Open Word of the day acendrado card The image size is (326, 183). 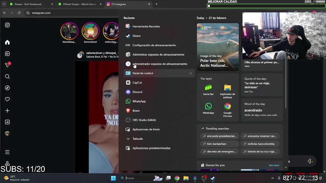click(x=262, y=110)
